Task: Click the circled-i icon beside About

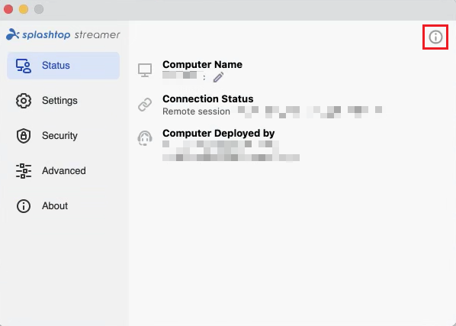Action: [x=24, y=206]
